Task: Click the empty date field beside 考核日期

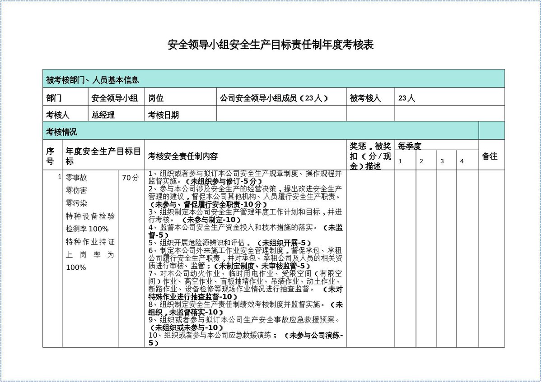Action: click(281, 114)
